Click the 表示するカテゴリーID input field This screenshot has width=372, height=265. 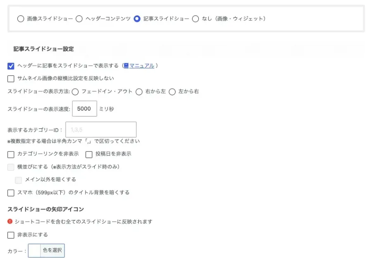[101, 130]
